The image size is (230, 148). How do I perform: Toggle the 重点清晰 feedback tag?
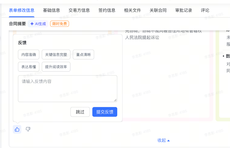tap(83, 55)
